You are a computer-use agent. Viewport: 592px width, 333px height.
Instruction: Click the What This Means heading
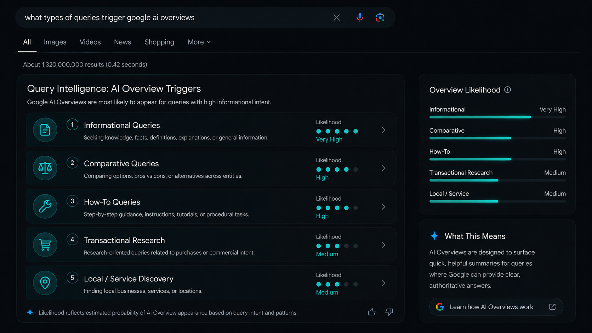click(x=475, y=236)
